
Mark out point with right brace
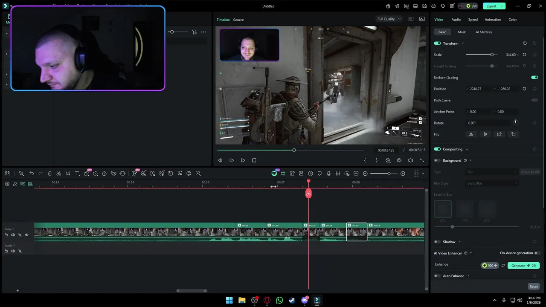[x=376, y=160]
